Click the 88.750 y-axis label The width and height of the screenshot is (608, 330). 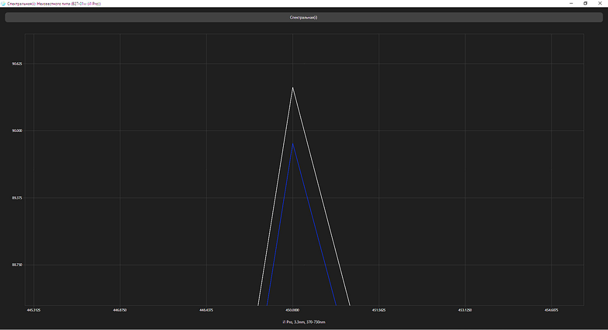point(17,265)
